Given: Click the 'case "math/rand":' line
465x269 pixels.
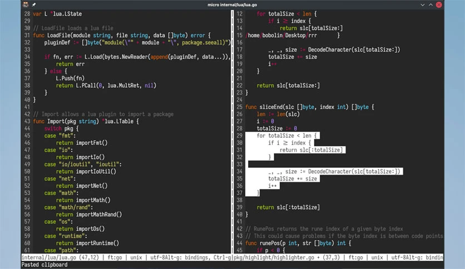Looking at the screenshot, I should (68, 207).
